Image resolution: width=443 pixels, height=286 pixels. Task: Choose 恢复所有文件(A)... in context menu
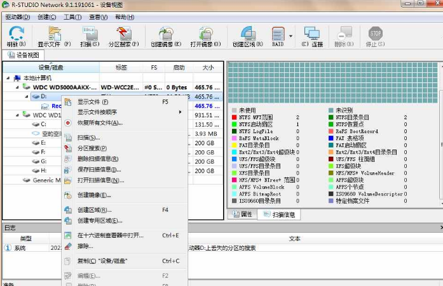tap(125, 123)
